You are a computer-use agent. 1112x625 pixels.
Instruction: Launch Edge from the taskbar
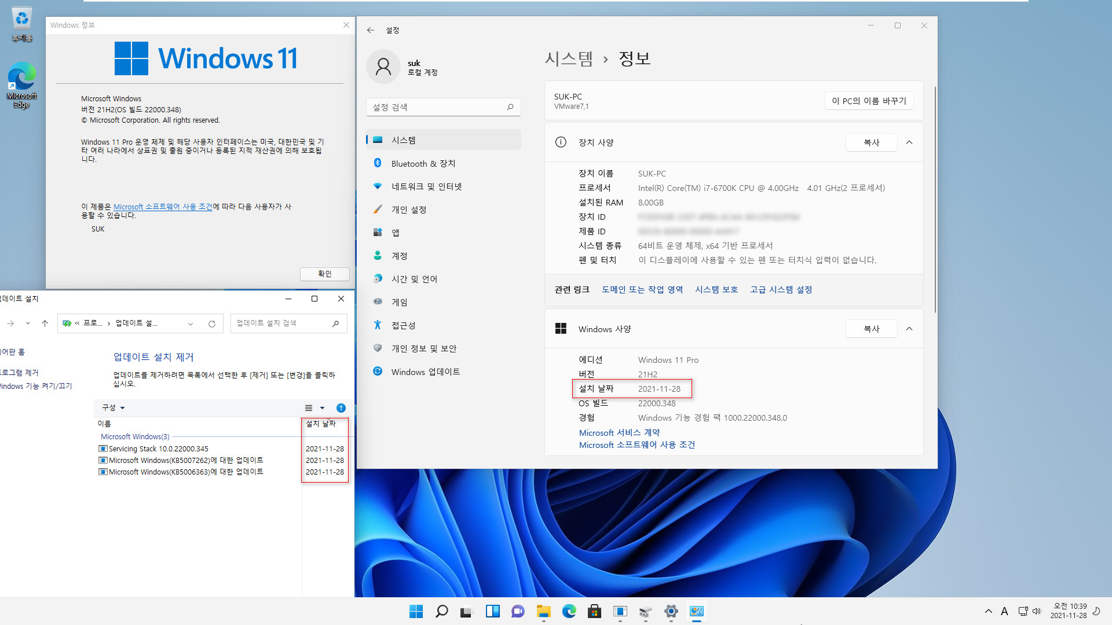click(x=569, y=611)
